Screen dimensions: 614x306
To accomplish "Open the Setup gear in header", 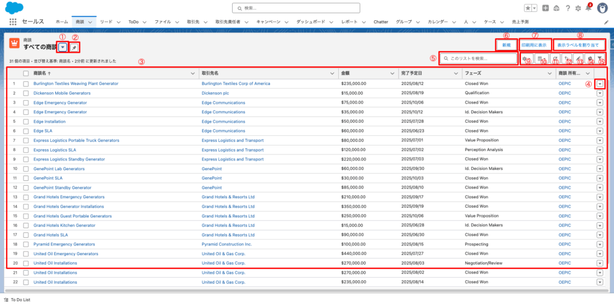I will click(x=578, y=8).
